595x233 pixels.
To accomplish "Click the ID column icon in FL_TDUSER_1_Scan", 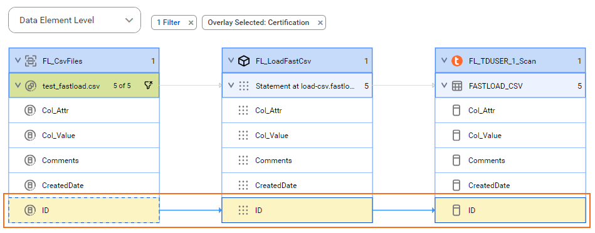I will [456, 211].
